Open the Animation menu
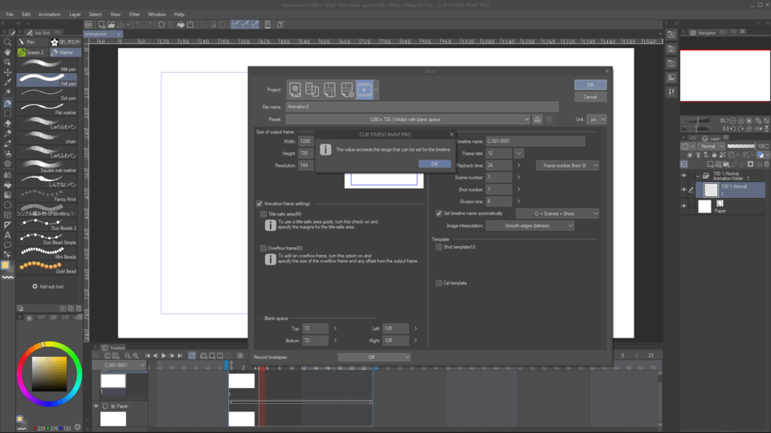Screen dimensions: 771x433 pos(50,14)
